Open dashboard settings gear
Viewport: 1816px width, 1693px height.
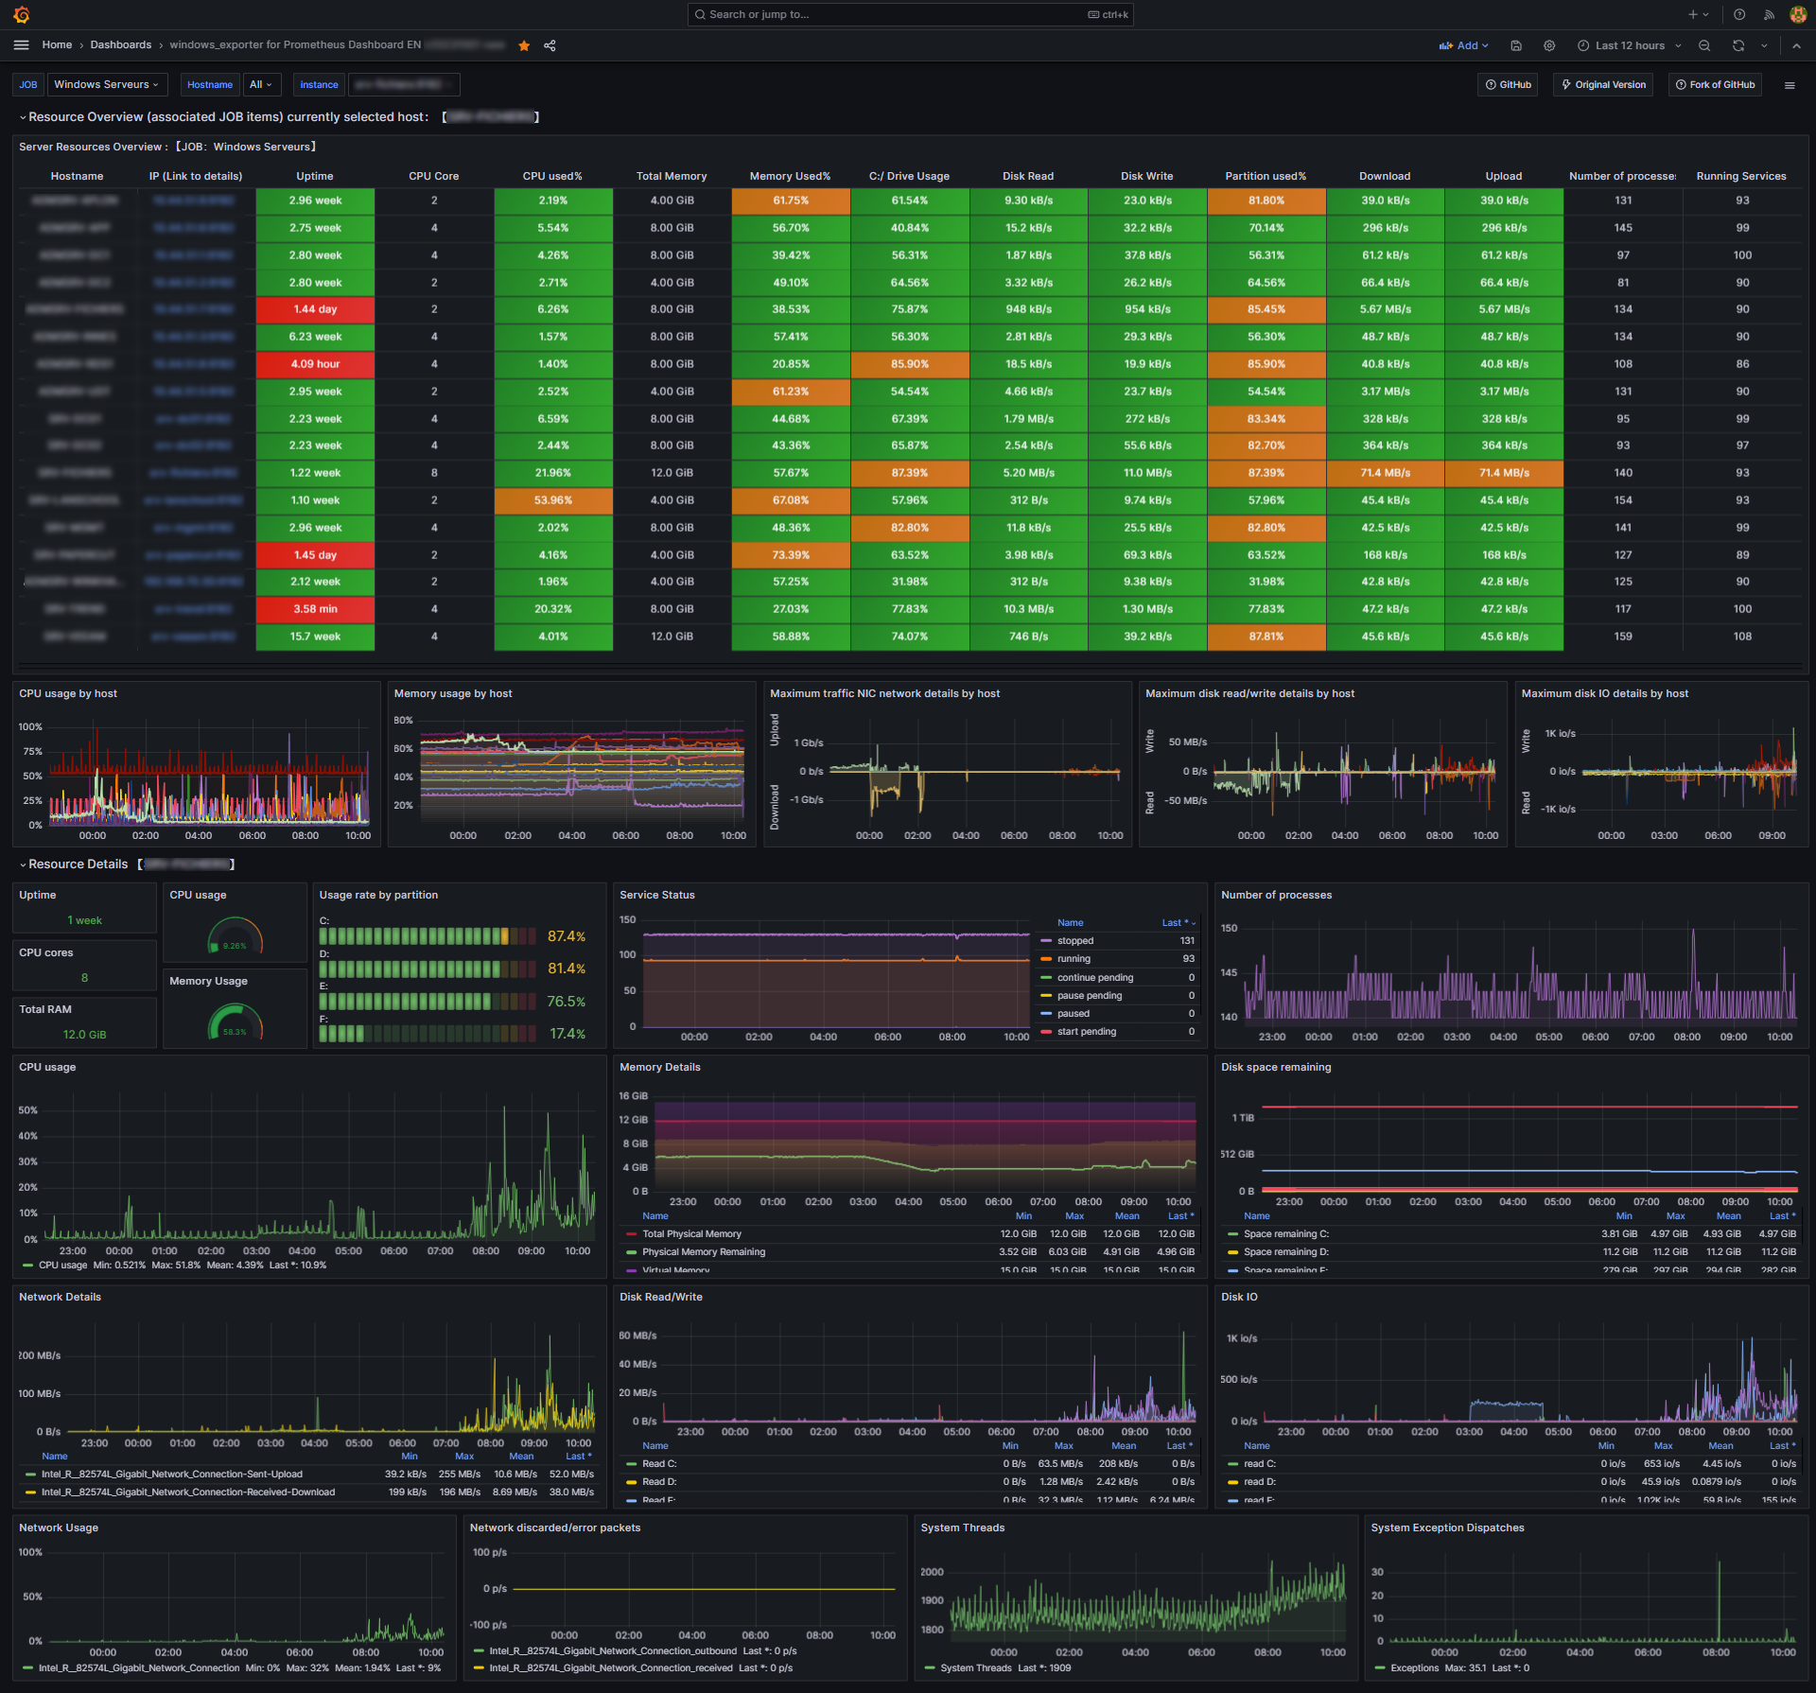click(x=1549, y=45)
